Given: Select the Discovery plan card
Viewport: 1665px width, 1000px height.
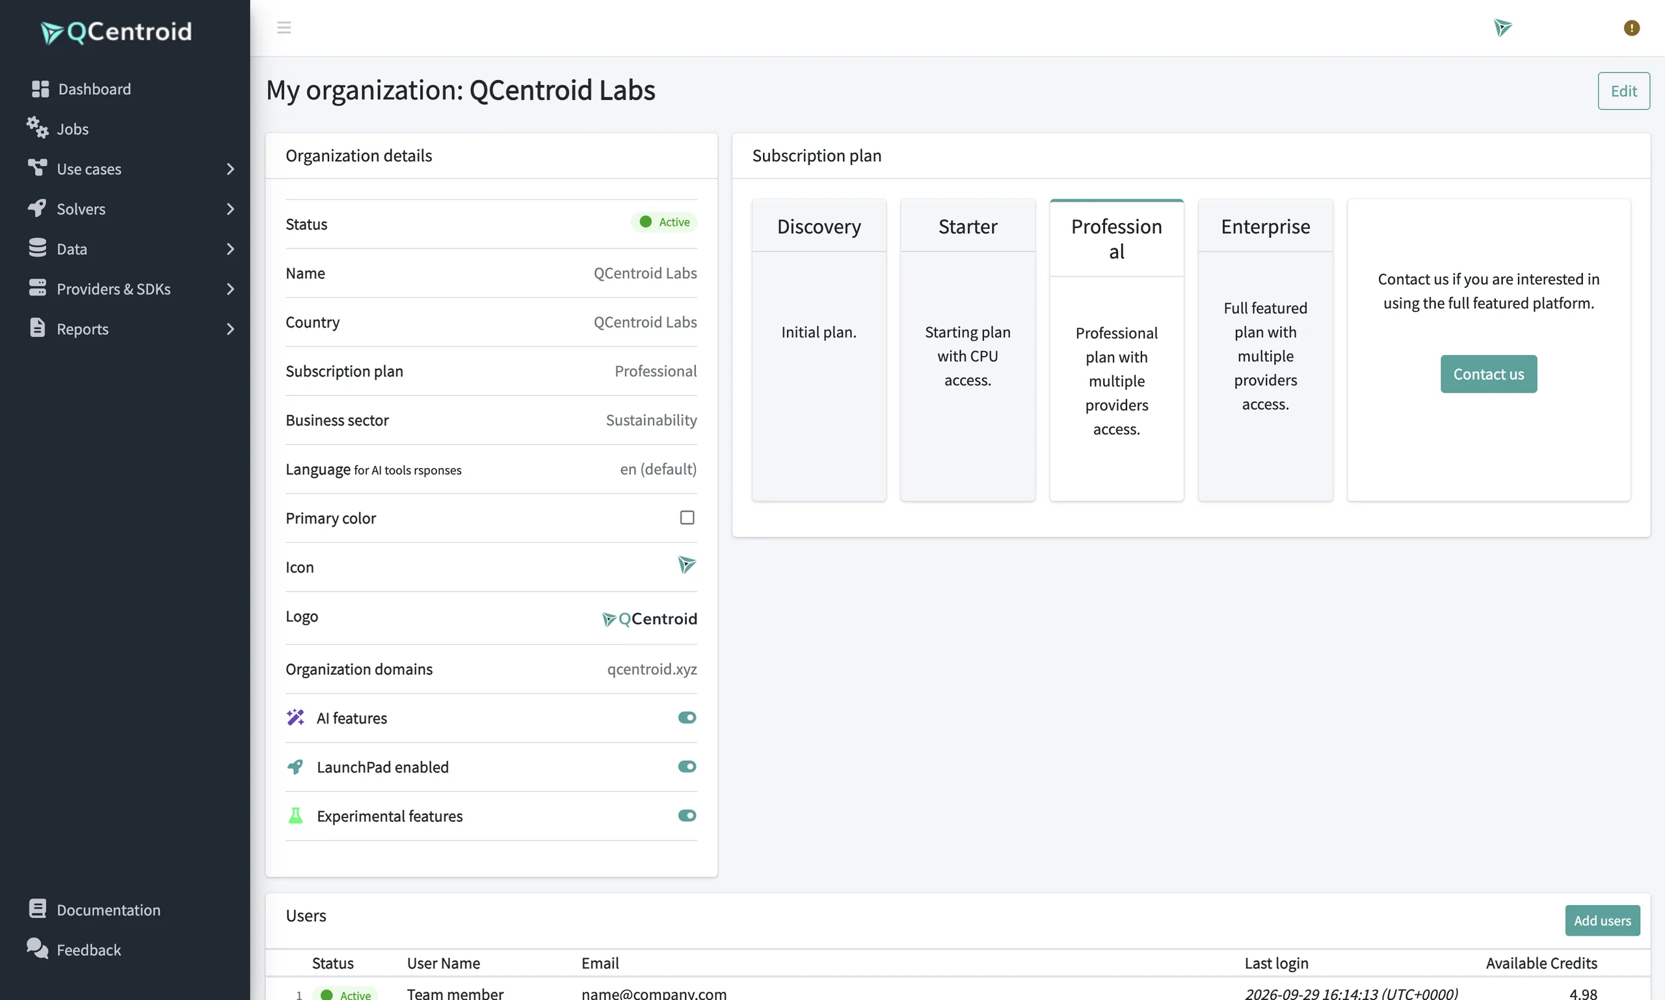Looking at the screenshot, I should click(818, 350).
